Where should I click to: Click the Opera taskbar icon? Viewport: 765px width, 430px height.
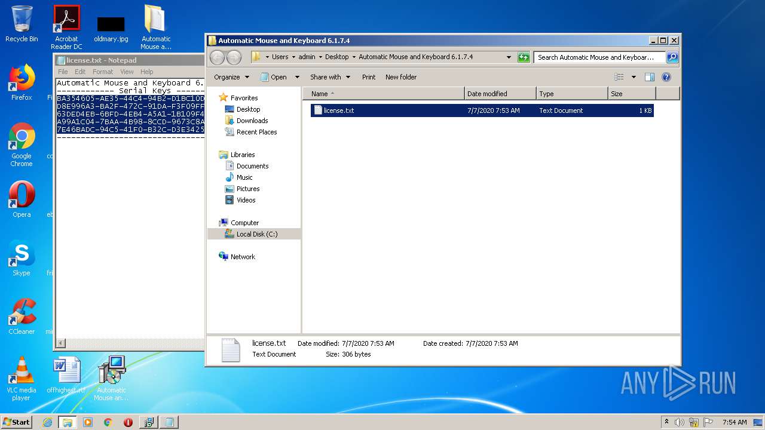coord(128,422)
